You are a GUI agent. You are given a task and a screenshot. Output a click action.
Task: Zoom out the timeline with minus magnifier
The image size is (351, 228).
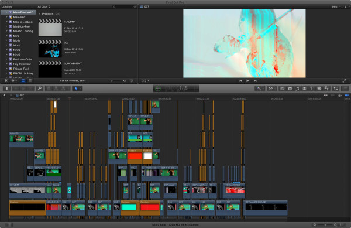click(x=315, y=225)
